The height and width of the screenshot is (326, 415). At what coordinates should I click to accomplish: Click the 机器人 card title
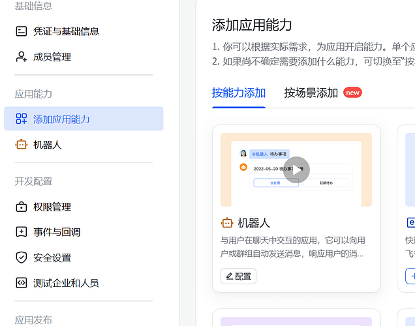point(254,223)
